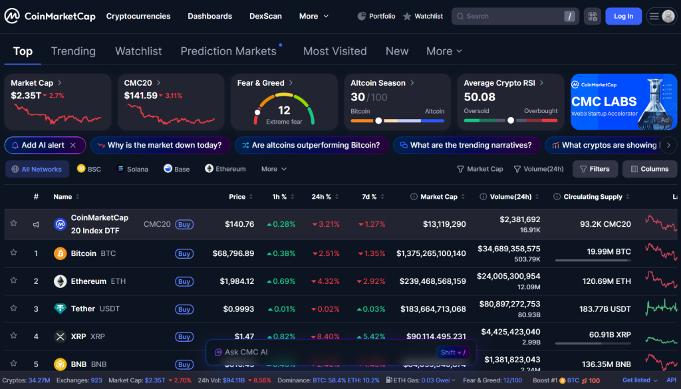Click the Bitcoin coin icon
Screen dimensions: 681x389
pyautogui.click(x=60, y=253)
